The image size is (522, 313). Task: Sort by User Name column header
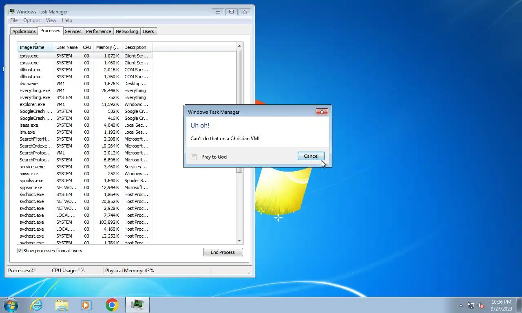pos(67,47)
